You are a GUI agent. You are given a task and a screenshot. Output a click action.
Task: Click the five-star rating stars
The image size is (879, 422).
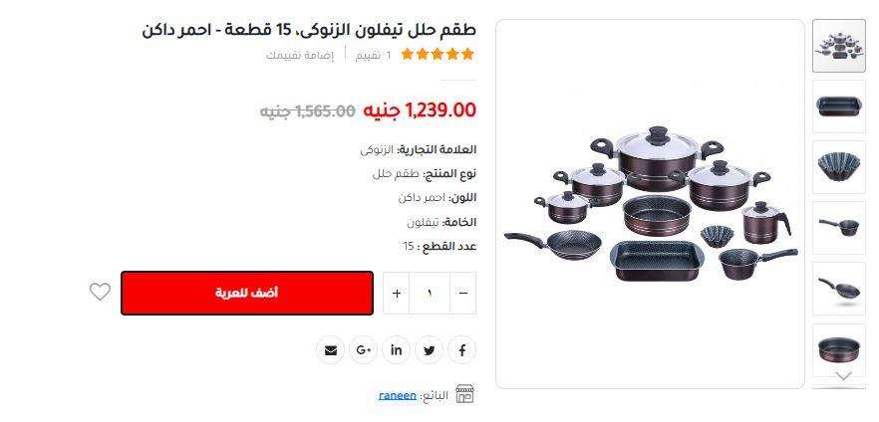tap(438, 55)
